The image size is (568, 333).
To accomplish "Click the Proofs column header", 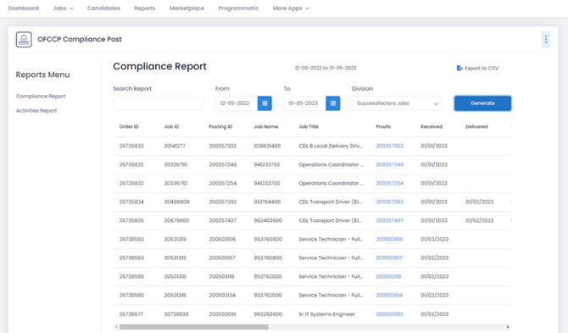I will [383, 126].
